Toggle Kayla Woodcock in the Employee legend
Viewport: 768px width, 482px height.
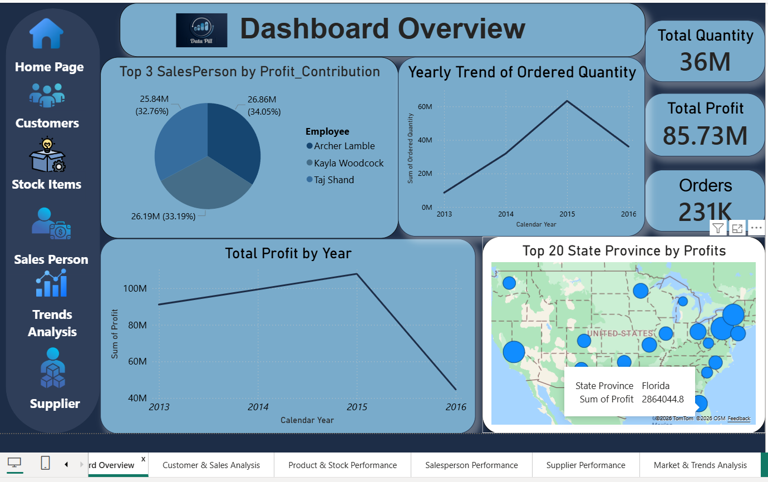(349, 163)
